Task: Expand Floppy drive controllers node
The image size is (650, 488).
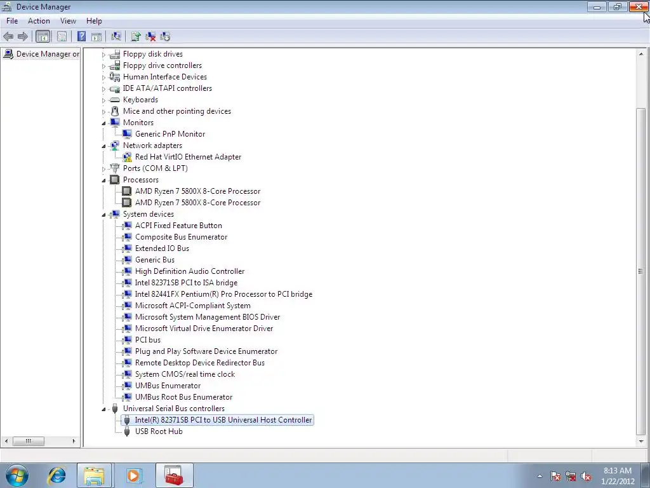Action: 103,66
